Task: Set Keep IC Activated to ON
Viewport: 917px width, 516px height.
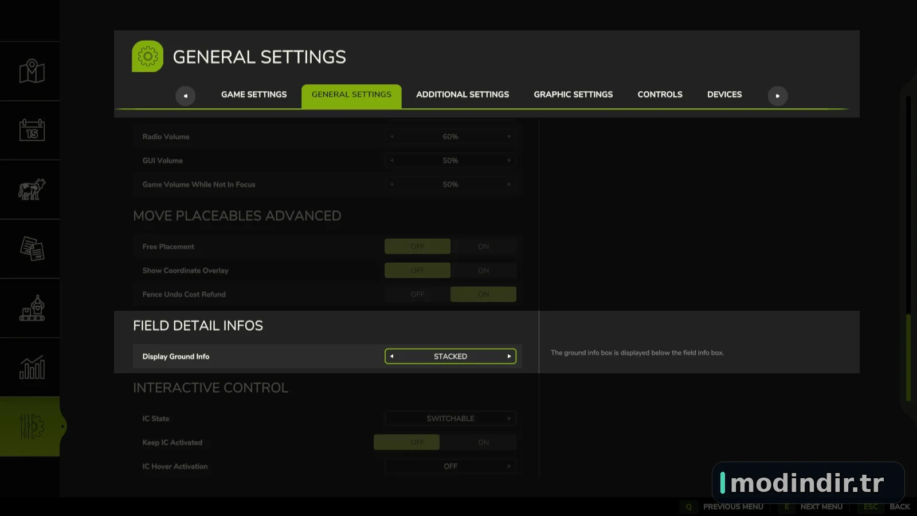Action: coord(483,442)
